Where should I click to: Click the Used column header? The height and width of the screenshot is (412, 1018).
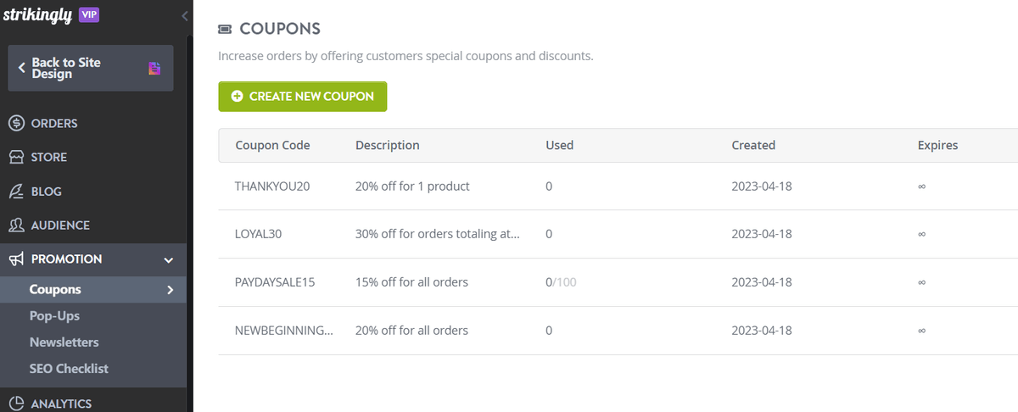click(560, 145)
